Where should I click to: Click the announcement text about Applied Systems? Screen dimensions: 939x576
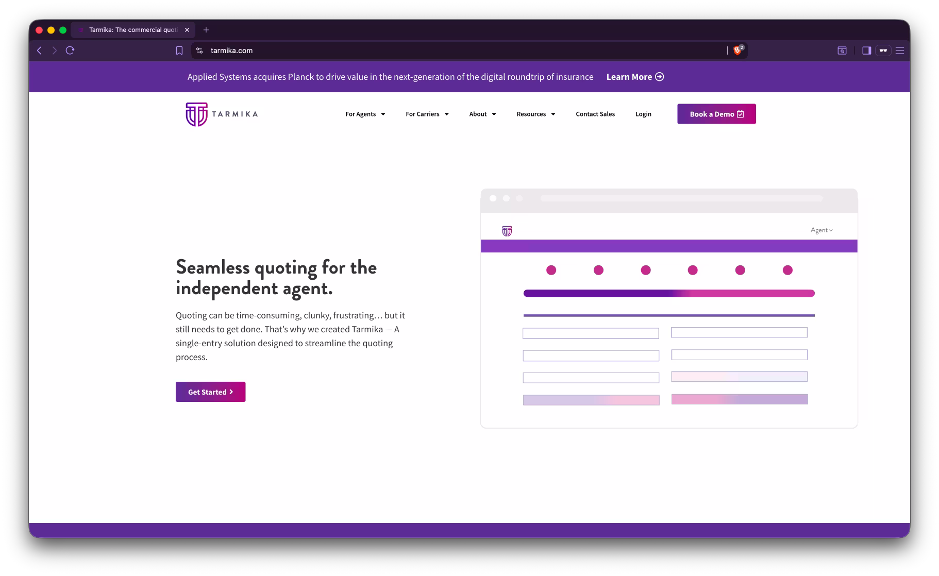click(390, 77)
